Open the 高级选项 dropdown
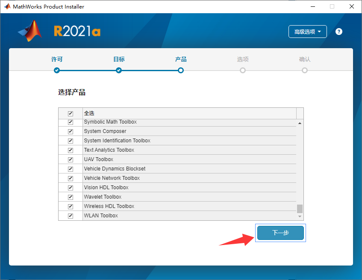This screenshot has height=280, width=362. (x=308, y=32)
